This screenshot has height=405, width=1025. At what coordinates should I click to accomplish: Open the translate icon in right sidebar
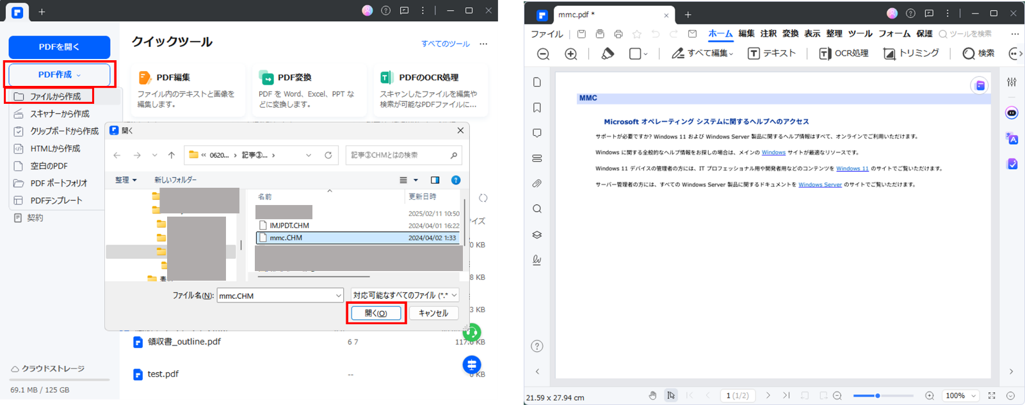click(x=1012, y=138)
